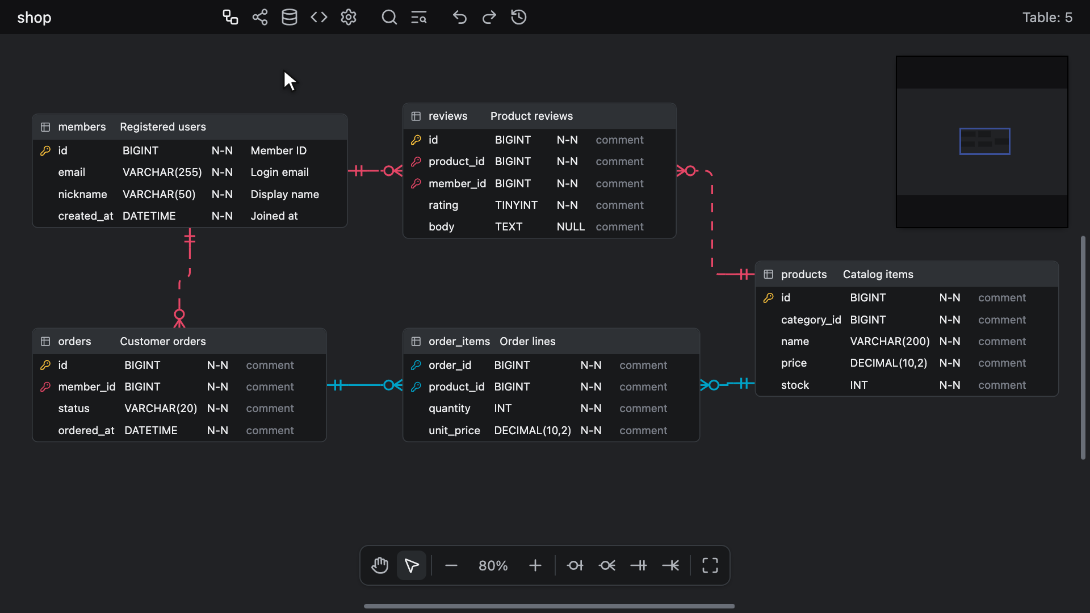
Task: Choose one-or-many relationship tool
Action: (670, 565)
